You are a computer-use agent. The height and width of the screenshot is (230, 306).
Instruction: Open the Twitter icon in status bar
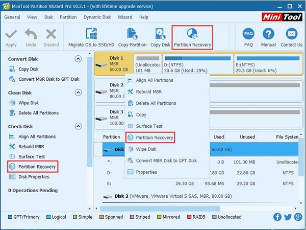click(288, 217)
